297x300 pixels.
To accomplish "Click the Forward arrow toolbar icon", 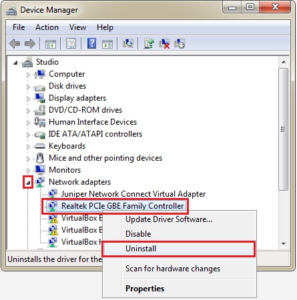I will (x=30, y=43).
